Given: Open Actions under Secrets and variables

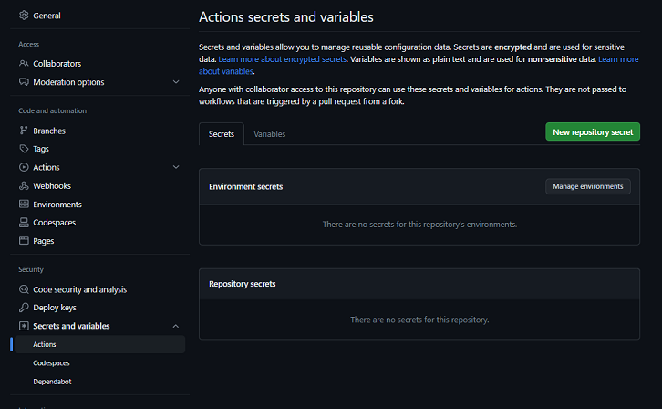Looking at the screenshot, I should click(99, 344).
